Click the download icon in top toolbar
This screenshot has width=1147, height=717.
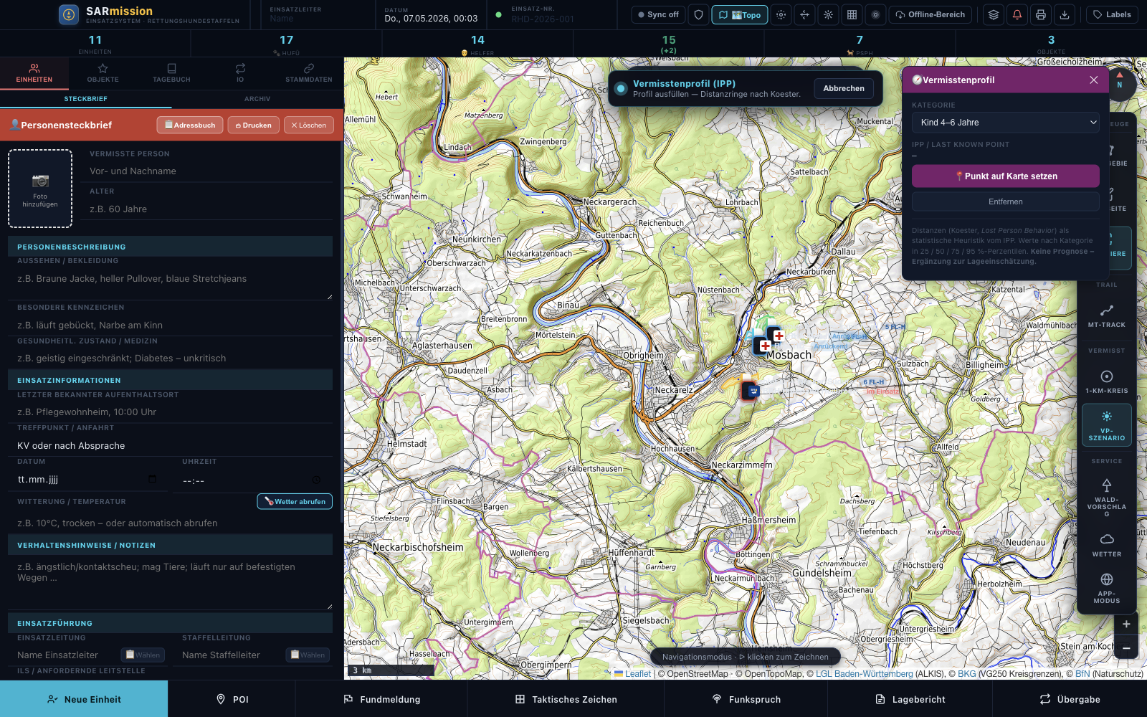1065,14
